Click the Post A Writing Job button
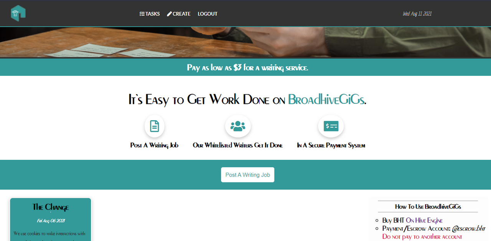Viewport: 491px width, 241px height. coord(248,175)
